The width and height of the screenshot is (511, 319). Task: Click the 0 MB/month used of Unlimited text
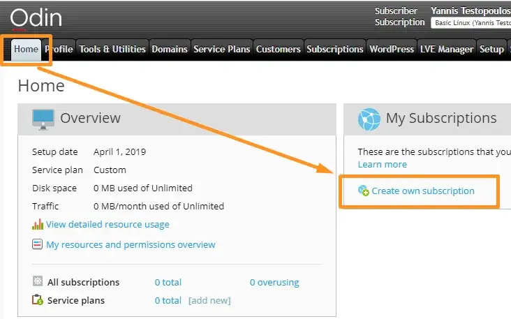pos(158,206)
